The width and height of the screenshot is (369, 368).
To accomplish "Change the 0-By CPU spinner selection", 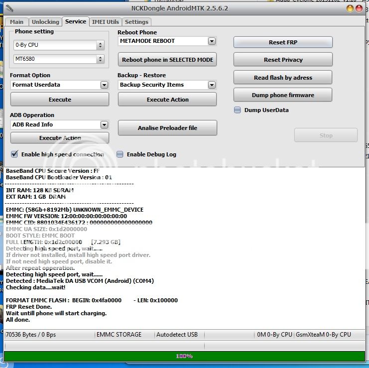I will tap(100, 45).
